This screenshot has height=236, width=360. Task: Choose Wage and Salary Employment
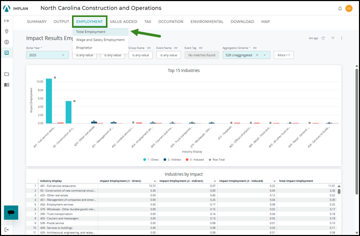click(100, 40)
